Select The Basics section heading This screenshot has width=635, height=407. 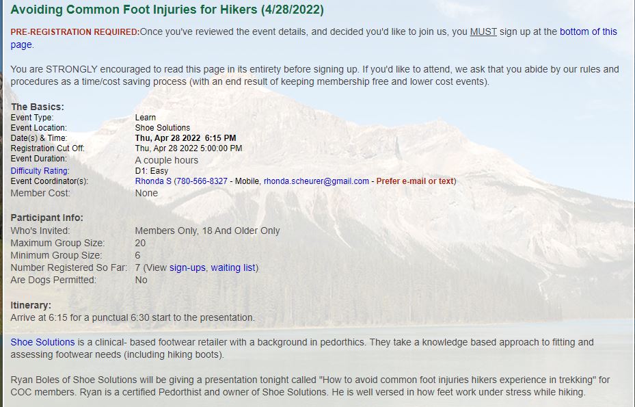coord(38,107)
